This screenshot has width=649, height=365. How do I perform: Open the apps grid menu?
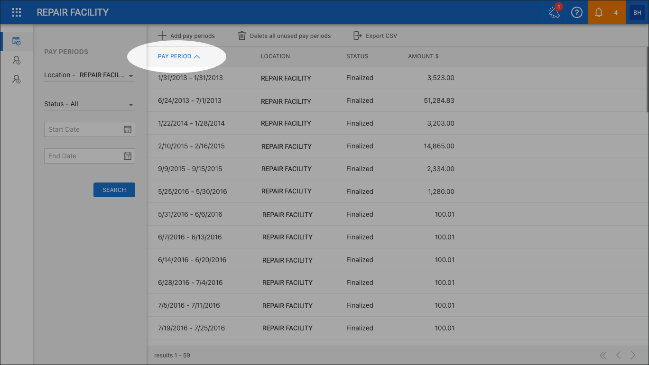pyautogui.click(x=17, y=12)
